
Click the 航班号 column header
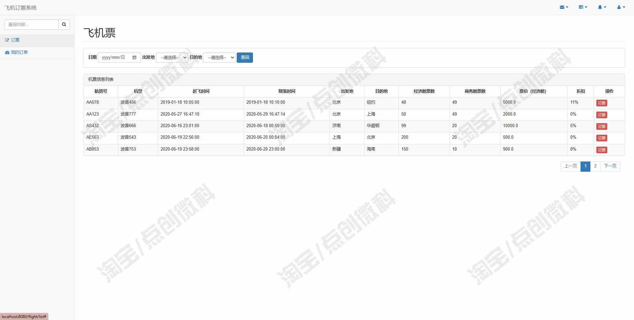[x=101, y=91]
